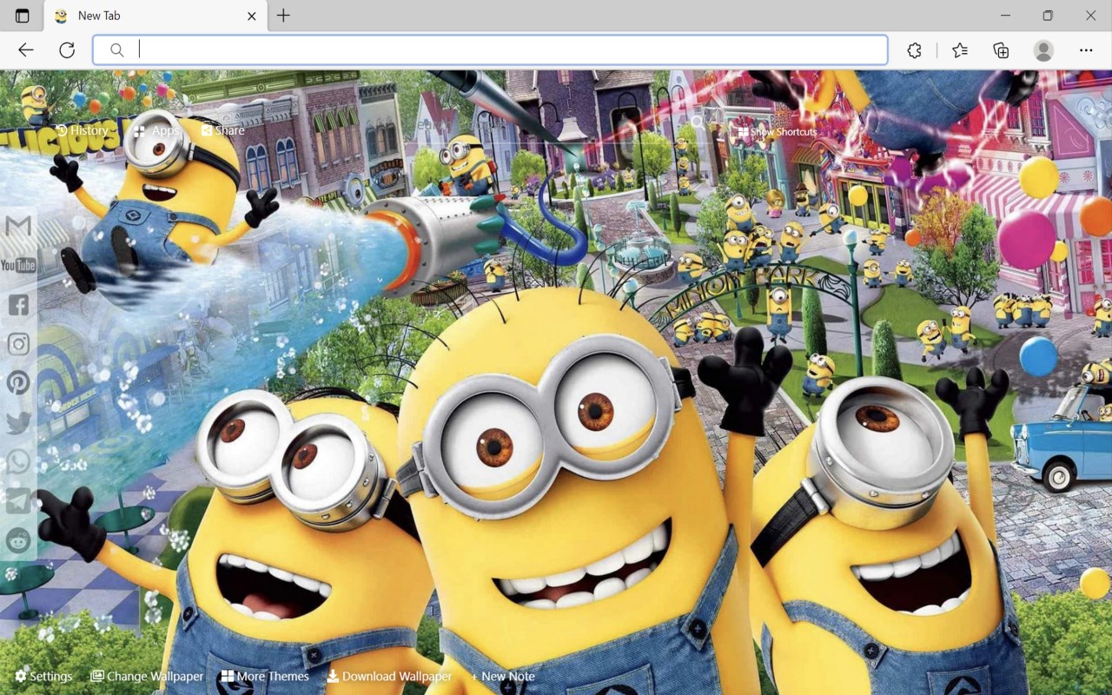Viewport: 1112px width, 695px height.
Task: Close the New Tab tab
Action: tap(252, 16)
